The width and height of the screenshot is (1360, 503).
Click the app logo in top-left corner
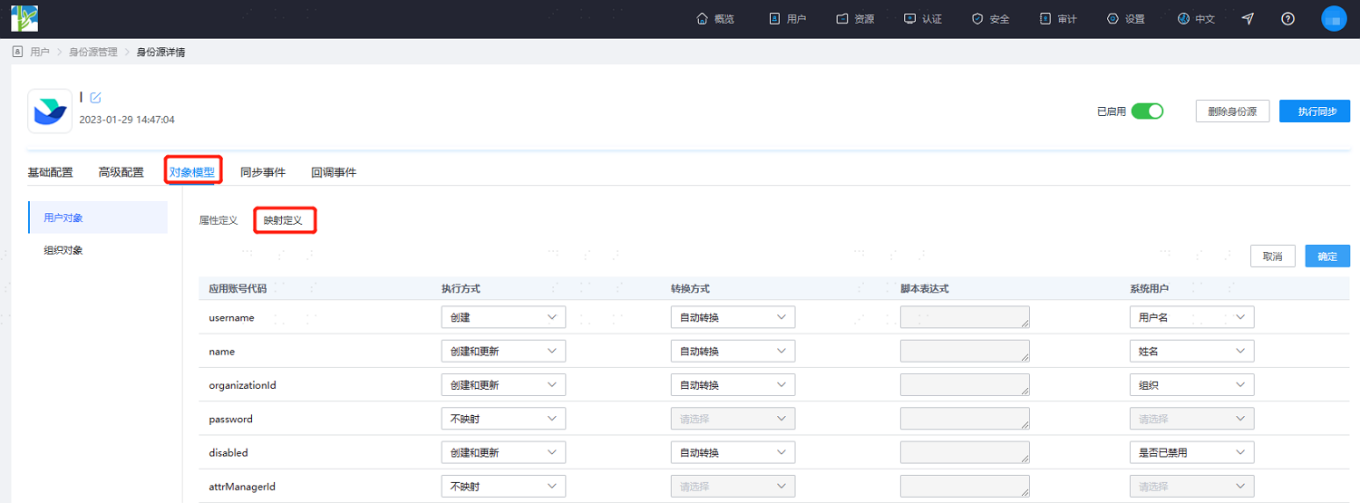(x=24, y=18)
